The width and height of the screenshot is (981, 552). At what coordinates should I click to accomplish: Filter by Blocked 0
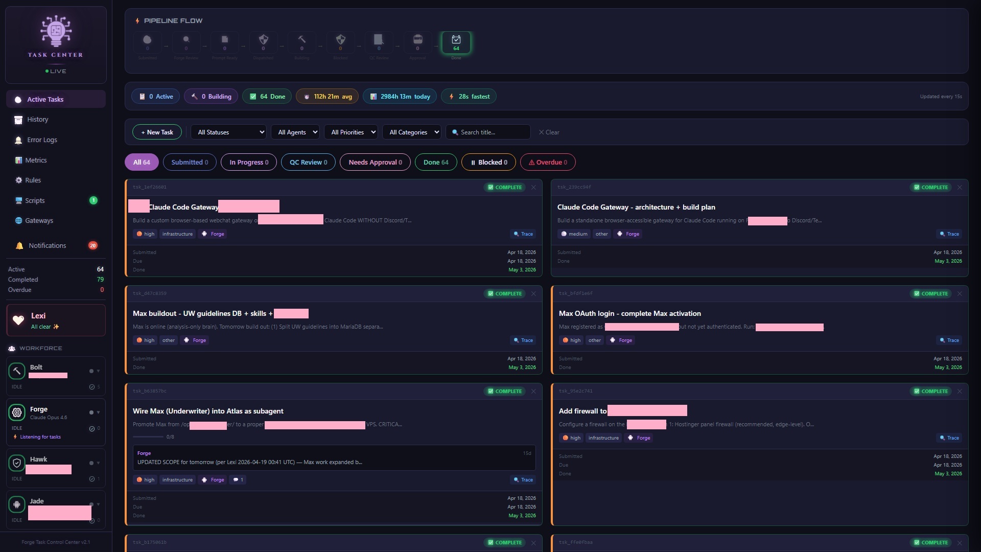pos(488,163)
